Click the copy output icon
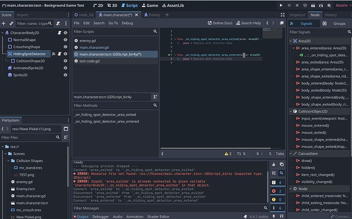 tap(282, 164)
